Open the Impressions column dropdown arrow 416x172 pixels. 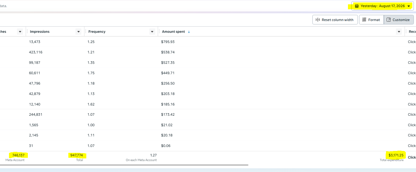pos(79,32)
